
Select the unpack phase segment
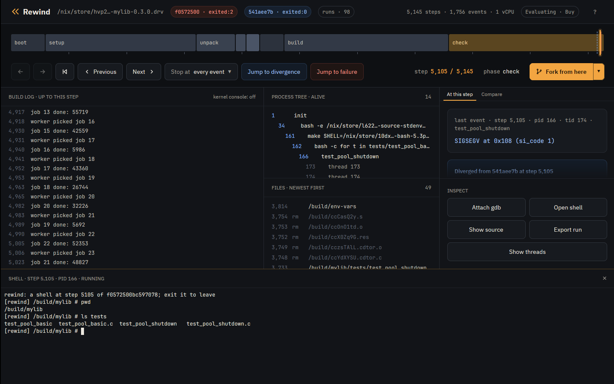[216, 43]
